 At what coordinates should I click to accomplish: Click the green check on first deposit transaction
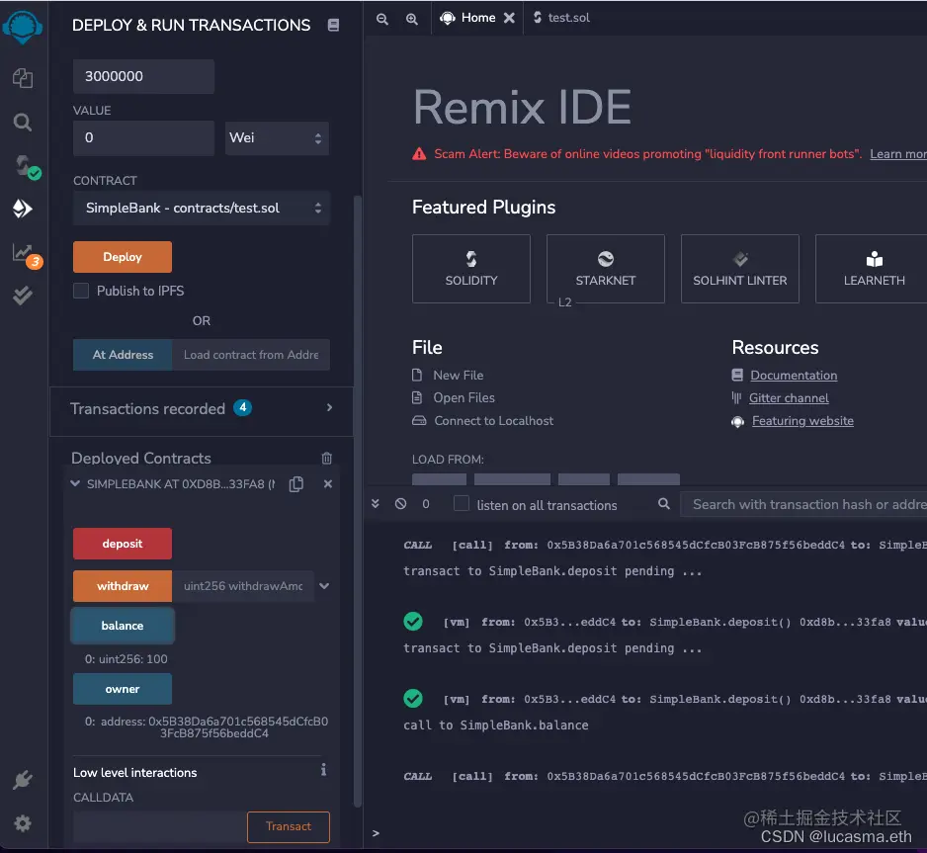point(413,622)
